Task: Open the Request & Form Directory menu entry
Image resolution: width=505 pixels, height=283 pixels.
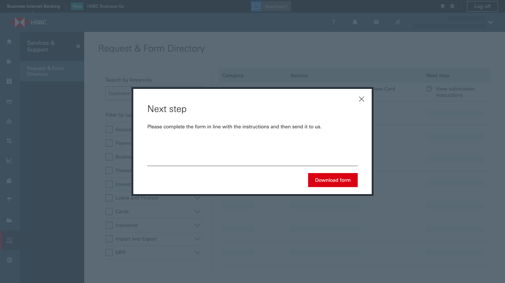Action: click(46, 71)
